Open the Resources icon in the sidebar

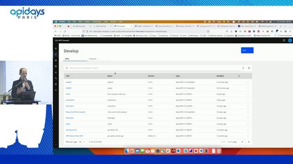[56, 66]
